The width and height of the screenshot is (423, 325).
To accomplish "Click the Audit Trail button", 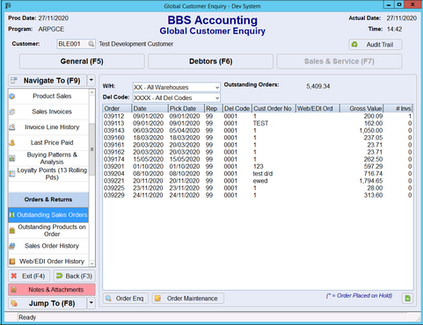I will point(376,45).
